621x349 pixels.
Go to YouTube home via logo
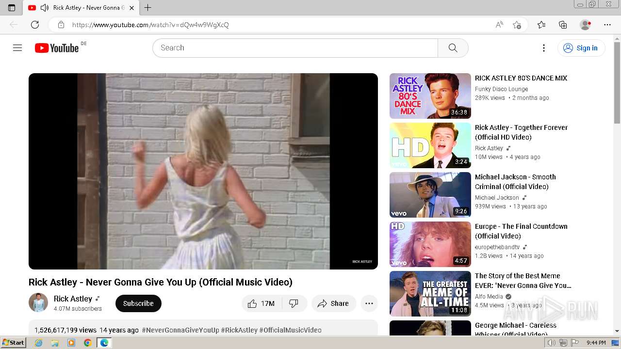coord(57,48)
